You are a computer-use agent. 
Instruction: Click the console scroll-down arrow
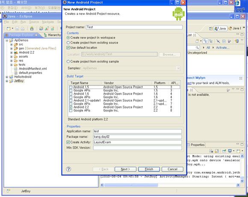tap(242, 181)
